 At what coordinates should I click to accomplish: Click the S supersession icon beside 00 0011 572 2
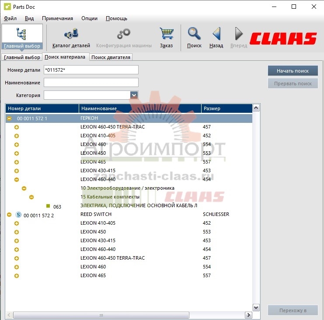pos(18,215)
